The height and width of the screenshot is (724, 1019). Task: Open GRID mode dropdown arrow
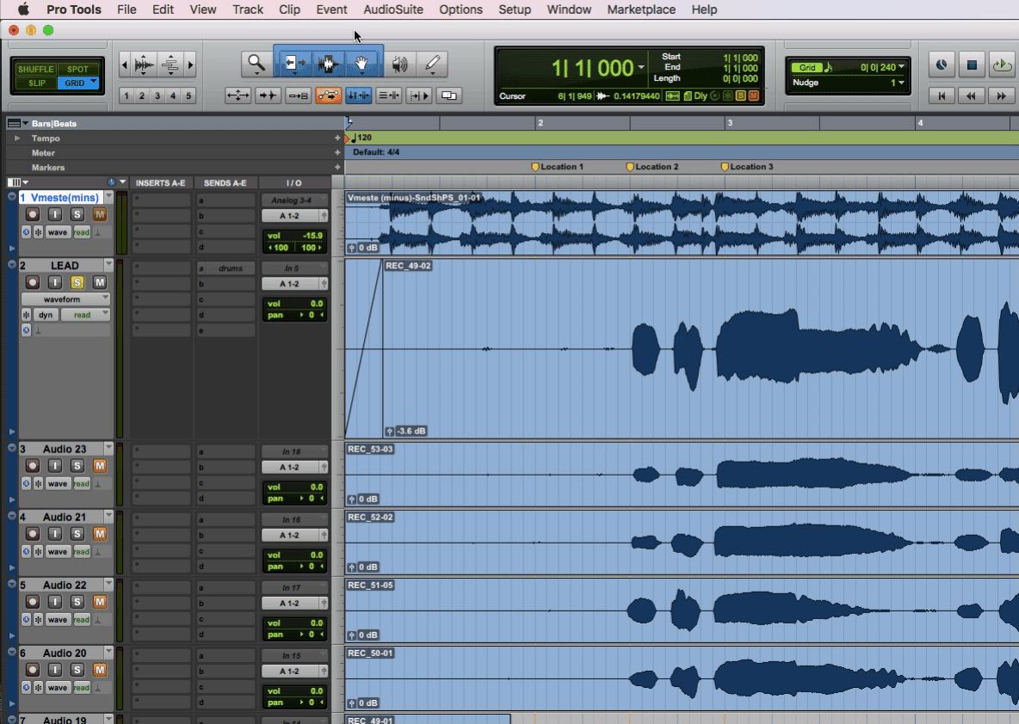(94, 82)
